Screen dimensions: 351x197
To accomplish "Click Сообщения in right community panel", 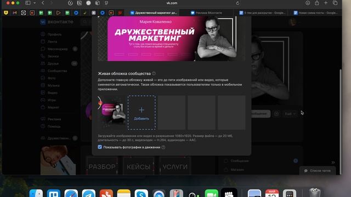I will tap(240, 161).
